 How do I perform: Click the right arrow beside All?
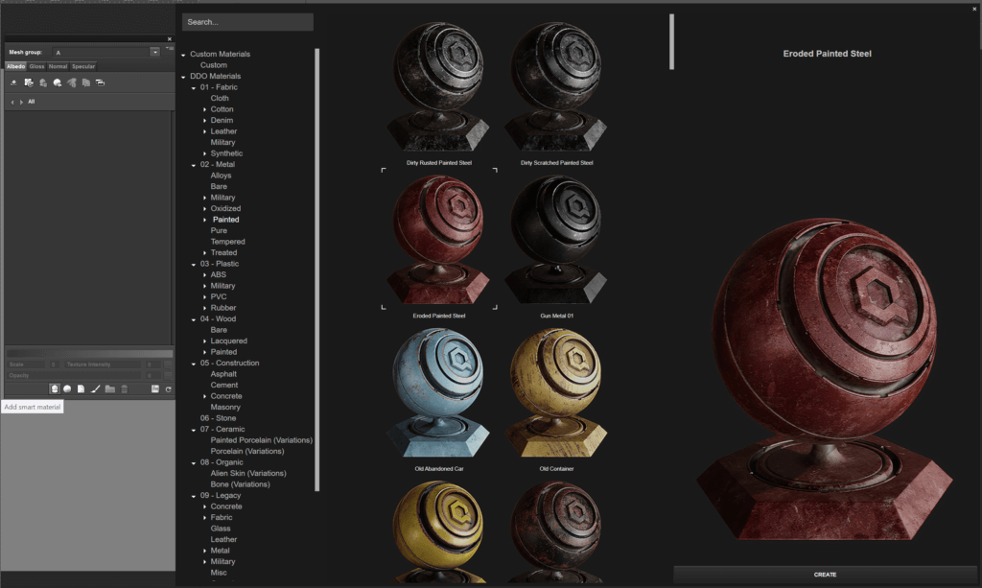[x=21, y=102]
